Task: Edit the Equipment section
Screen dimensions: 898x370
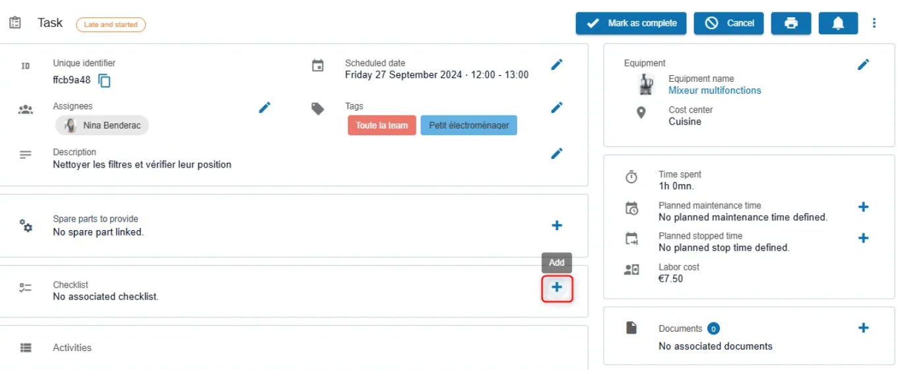Action: (863, 65)
